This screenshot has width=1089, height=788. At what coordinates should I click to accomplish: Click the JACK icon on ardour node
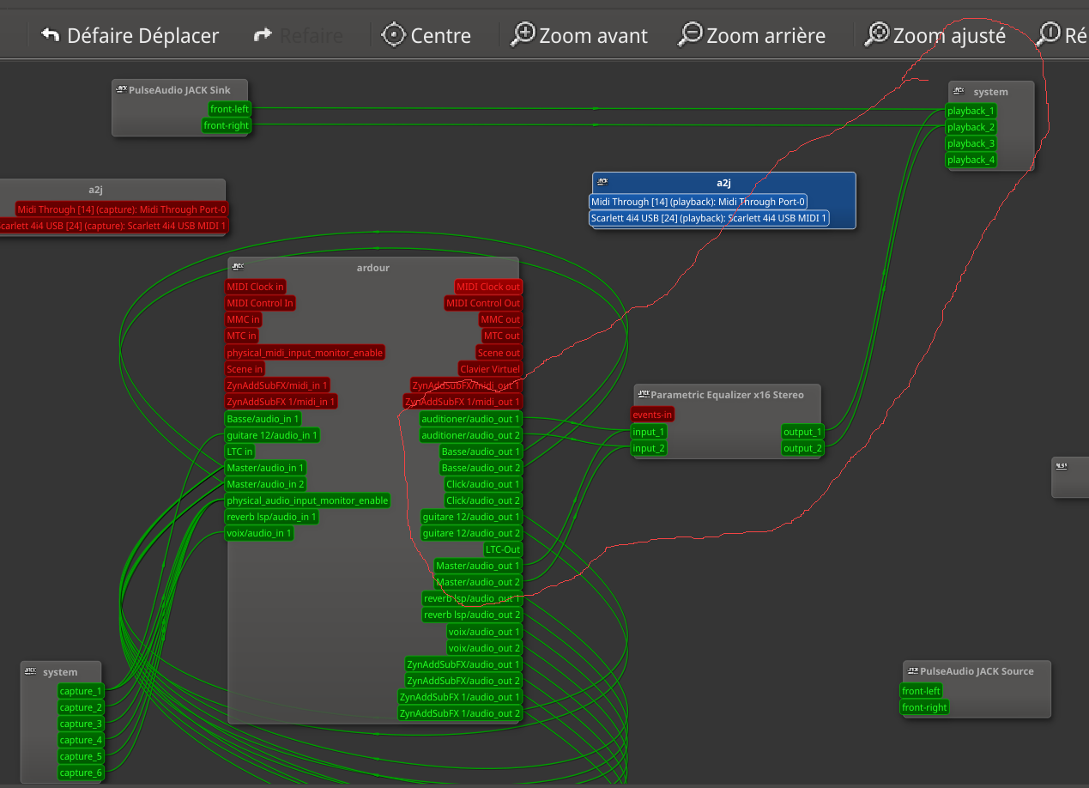tap(238, 267)
